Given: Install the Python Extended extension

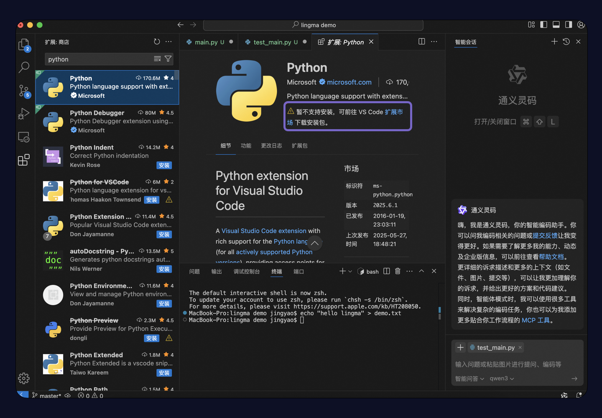Looking at the screenshot, I should coord(164,373).
